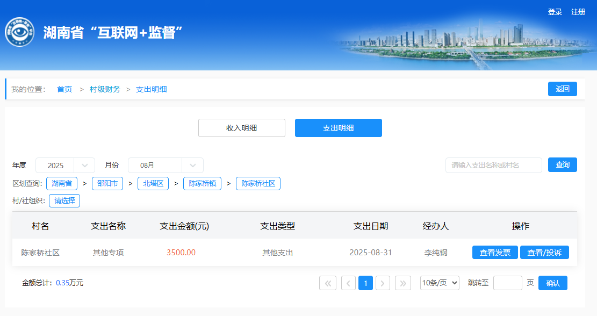Click the next page arrow in pagination
597x316 pixels.
pos(383,283)
